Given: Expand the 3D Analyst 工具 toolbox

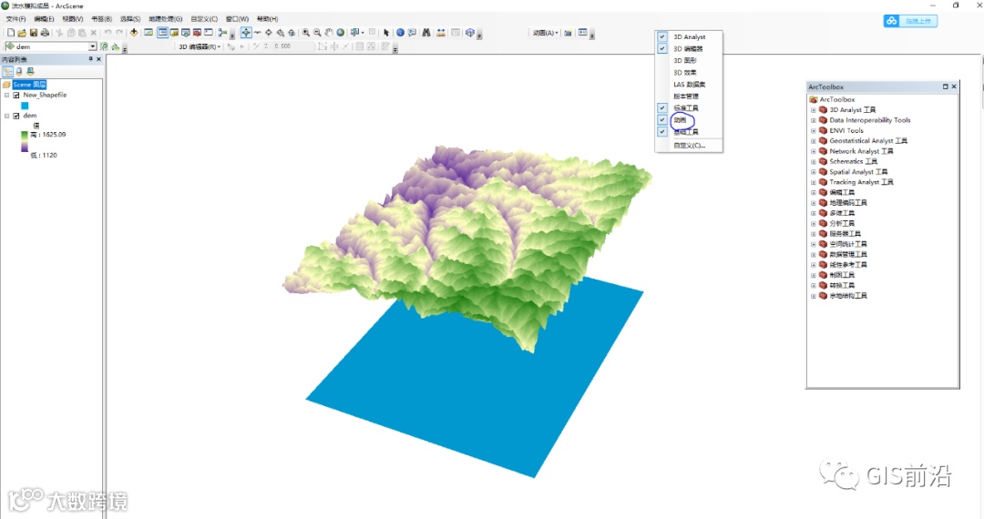Looking at the screenshot, I should click(814, 109).
